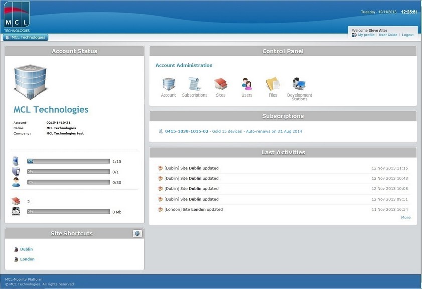Open the Sites house icon
The image size is (422, 289).
tap(221, 84)
